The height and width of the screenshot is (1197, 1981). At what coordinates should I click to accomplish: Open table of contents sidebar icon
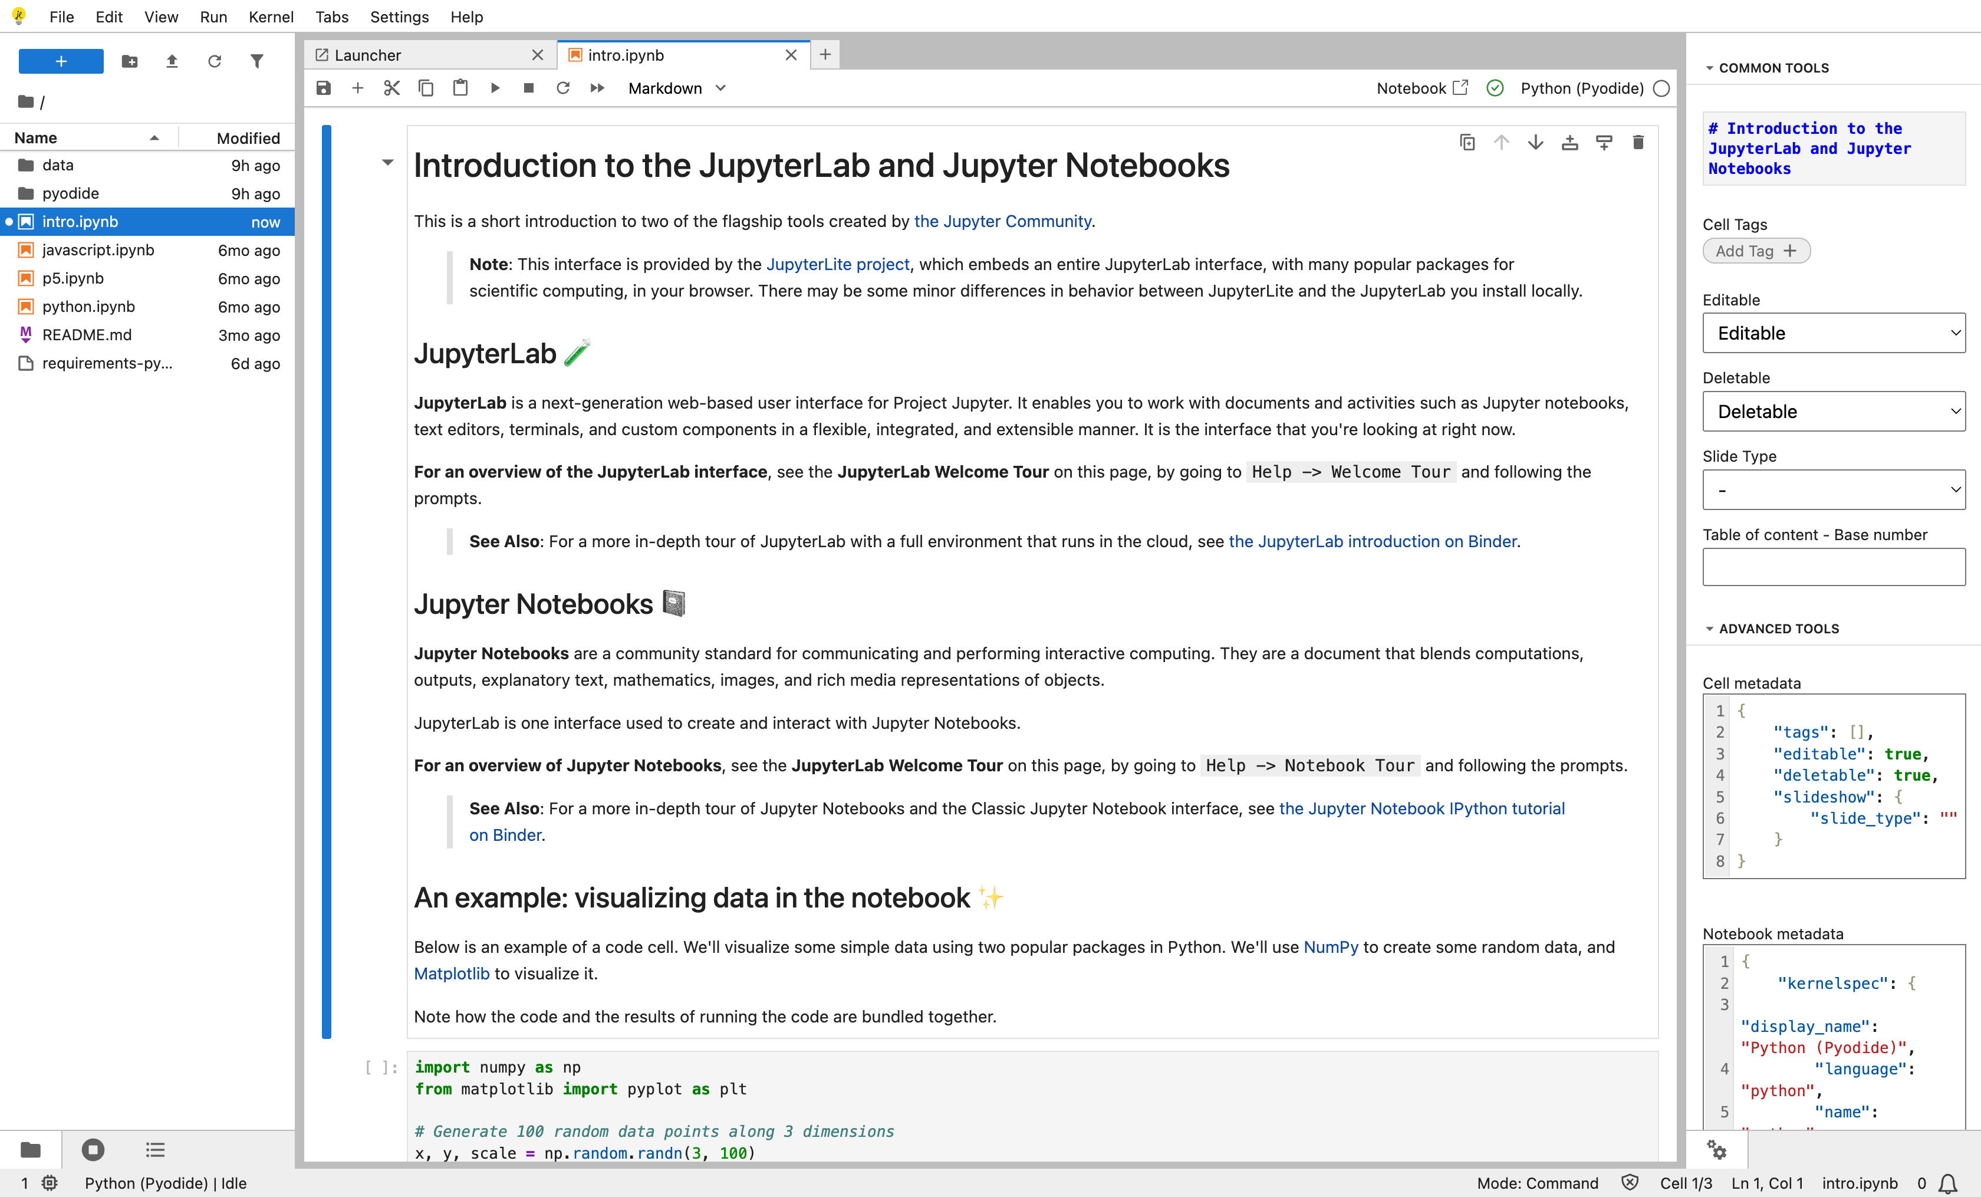pos(155,1149)
